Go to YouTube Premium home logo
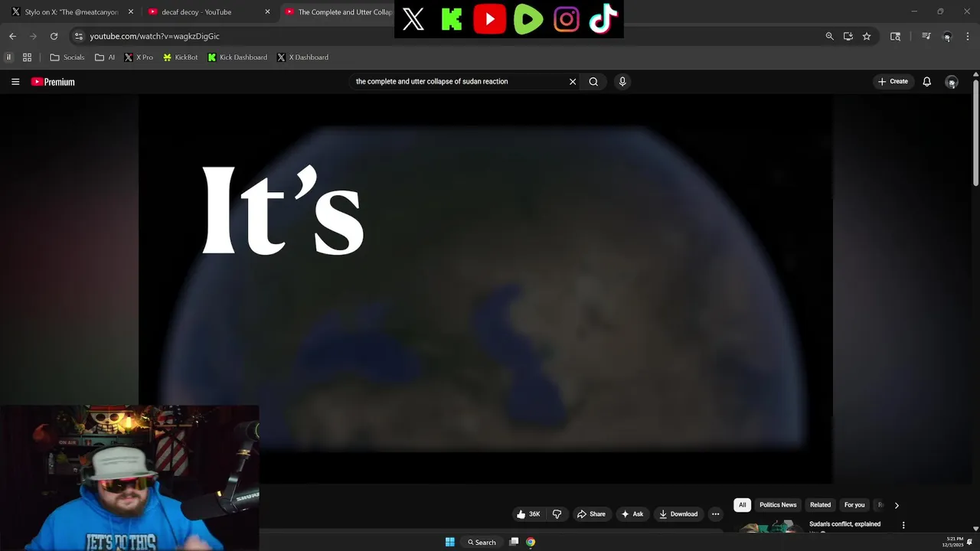Viewport: 980px width, 551px height. (53, 82)
